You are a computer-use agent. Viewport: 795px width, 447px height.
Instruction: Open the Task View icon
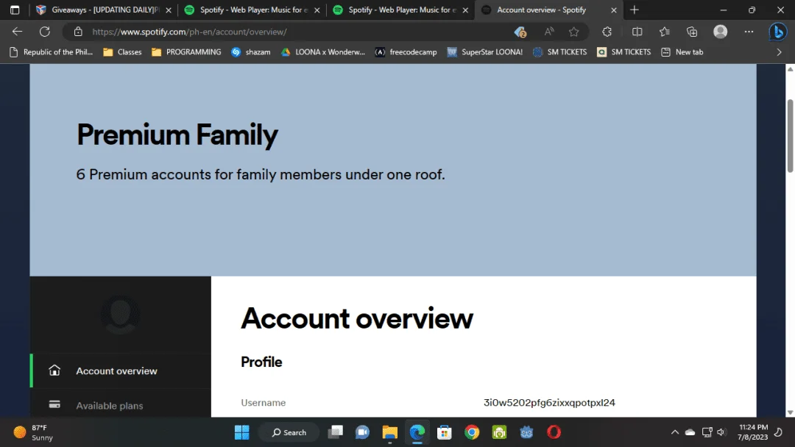tap(335, 432)
